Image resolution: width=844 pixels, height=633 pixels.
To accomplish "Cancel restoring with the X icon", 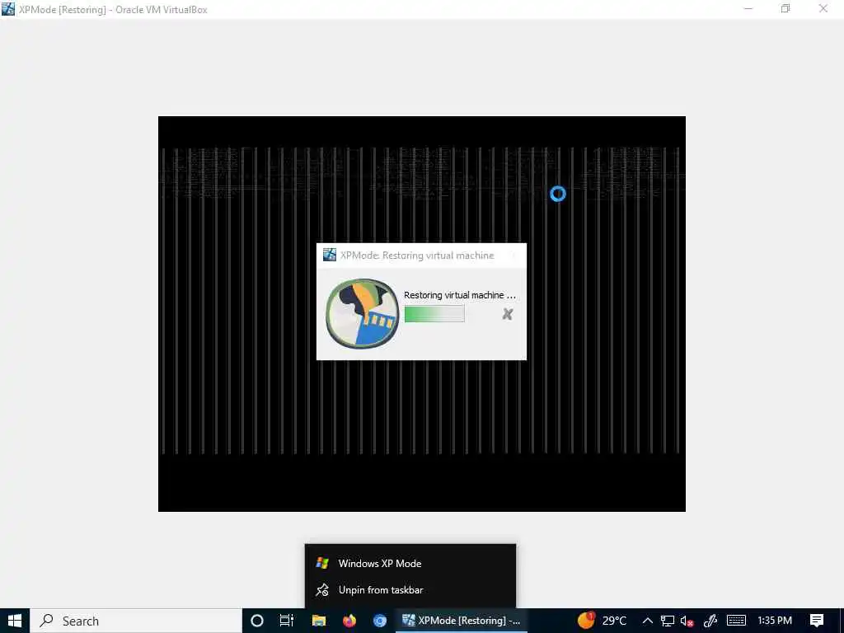I will (x=507, y=314).
